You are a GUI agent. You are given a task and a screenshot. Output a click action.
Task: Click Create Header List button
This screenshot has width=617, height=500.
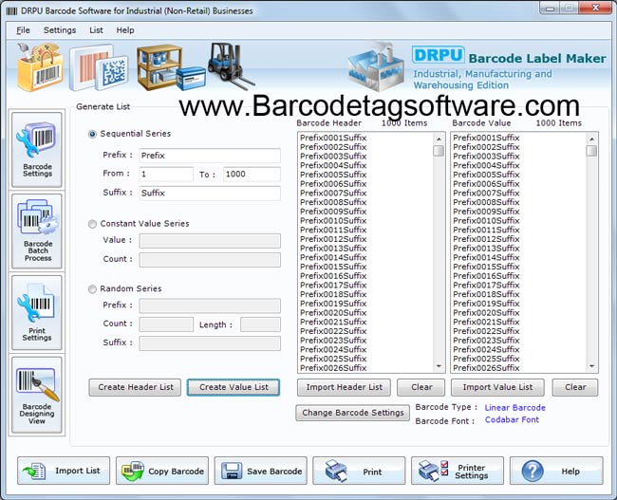tap(135, 387)
